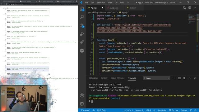
Task: Open the json extension icon in activity bar
Action: click(82, 51)
